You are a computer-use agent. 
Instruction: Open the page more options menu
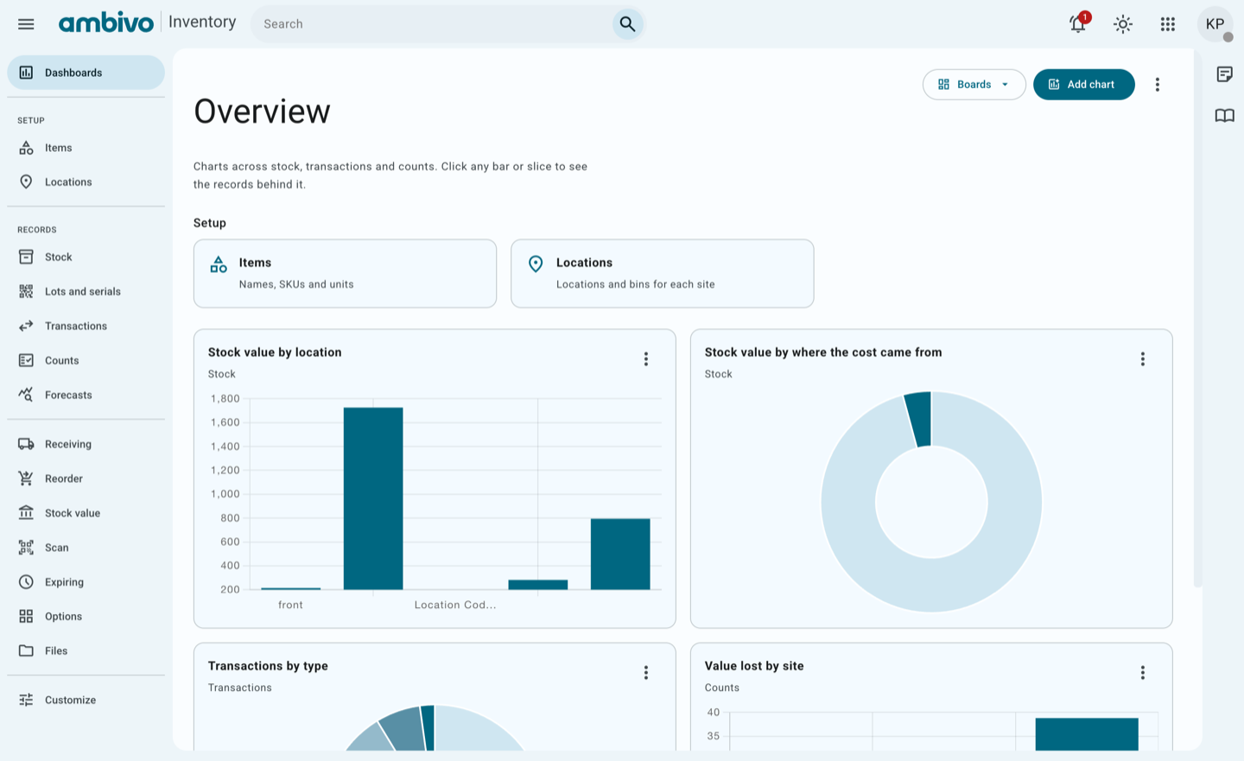pos(1158,85)
